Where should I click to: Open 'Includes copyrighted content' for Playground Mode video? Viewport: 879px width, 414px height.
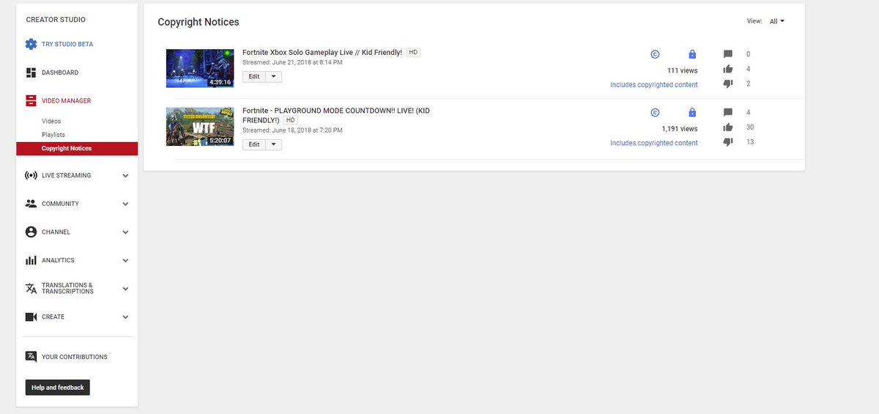point(654,144)
